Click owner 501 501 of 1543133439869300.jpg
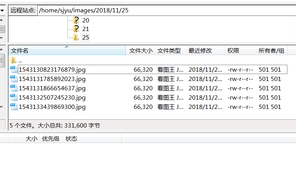 coord(270,107)
